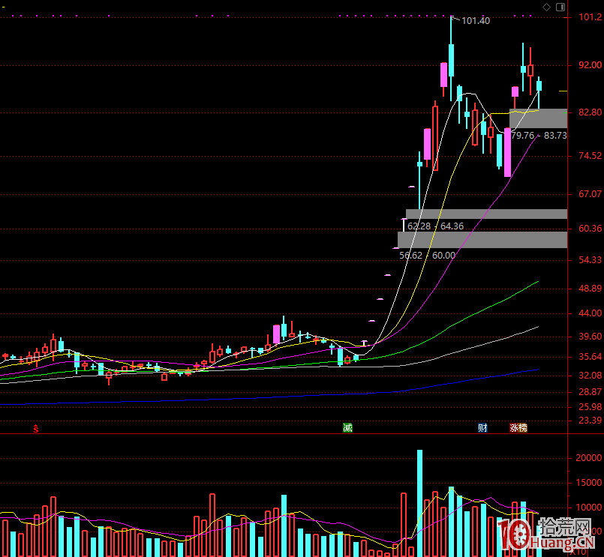Click the gap label 62.28 - 64.36
Viewport: 604px width, 557px height.
tap(435, 226)
